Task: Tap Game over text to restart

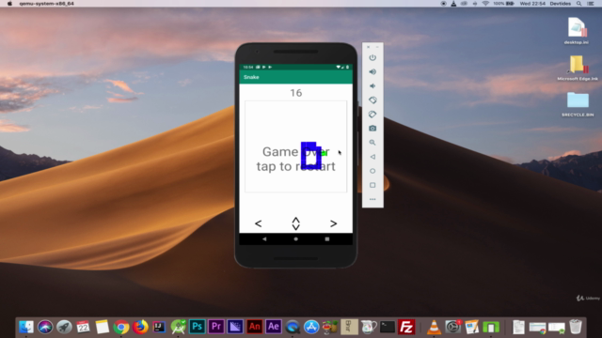Action: point(295,159)
